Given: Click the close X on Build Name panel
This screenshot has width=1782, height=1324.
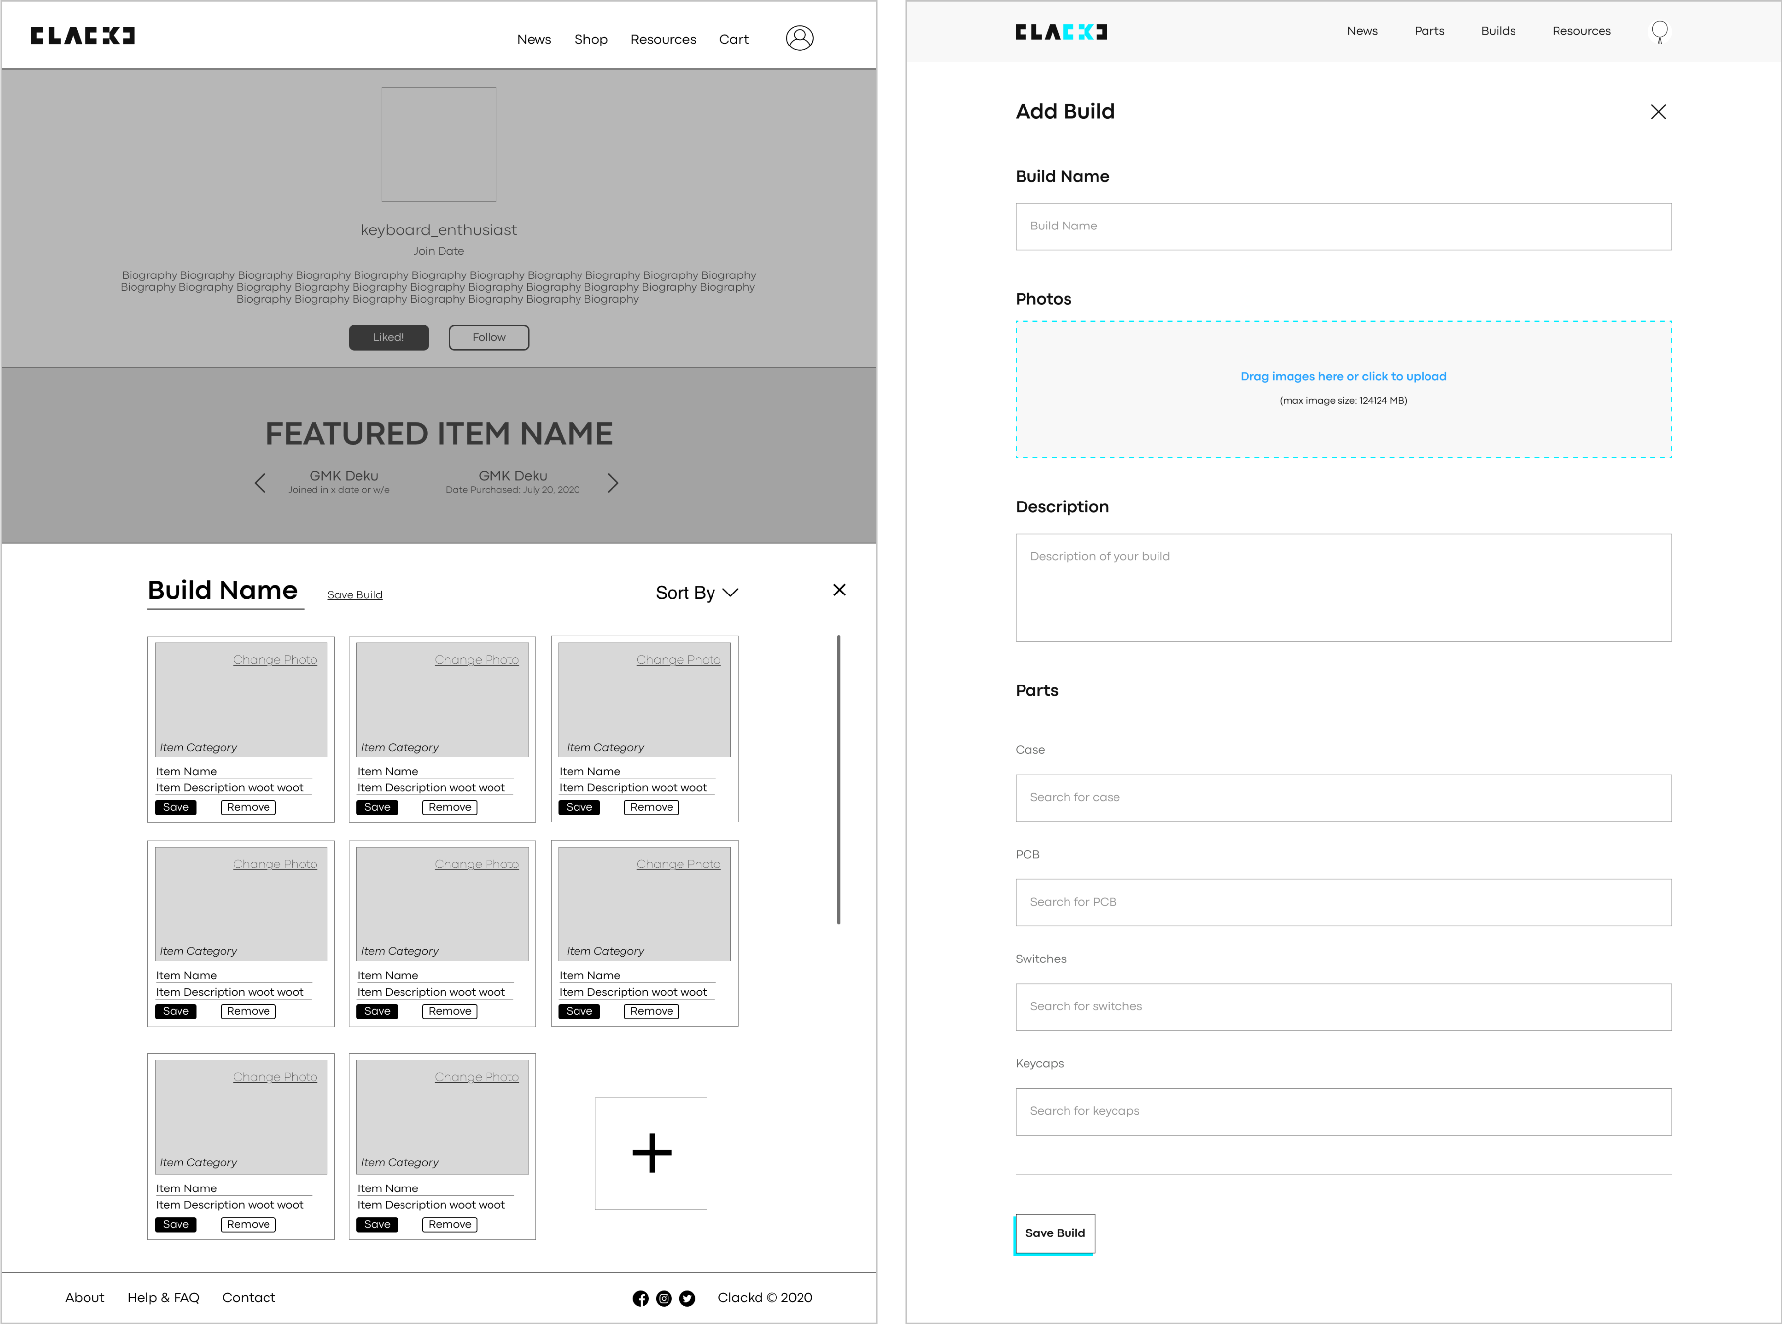Looking at the screenshot, I should point(840,590).
